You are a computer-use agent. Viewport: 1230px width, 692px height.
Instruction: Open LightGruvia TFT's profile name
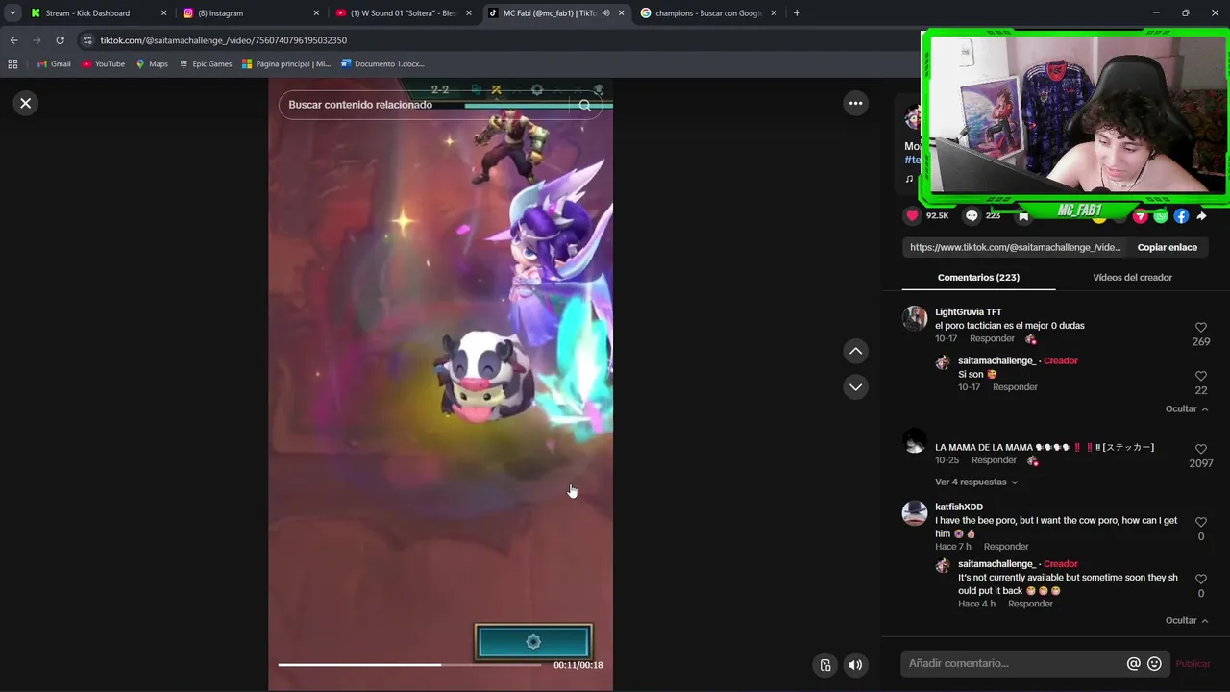click(968, 312)
